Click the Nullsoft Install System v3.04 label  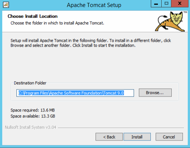(31, 127)
